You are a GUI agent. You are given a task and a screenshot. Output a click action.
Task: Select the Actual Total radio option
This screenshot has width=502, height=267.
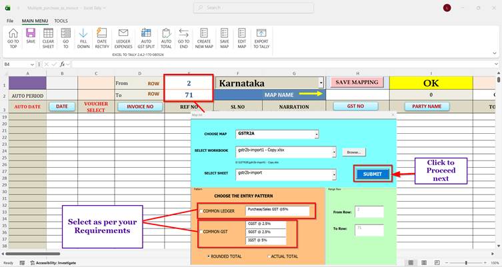269,256
